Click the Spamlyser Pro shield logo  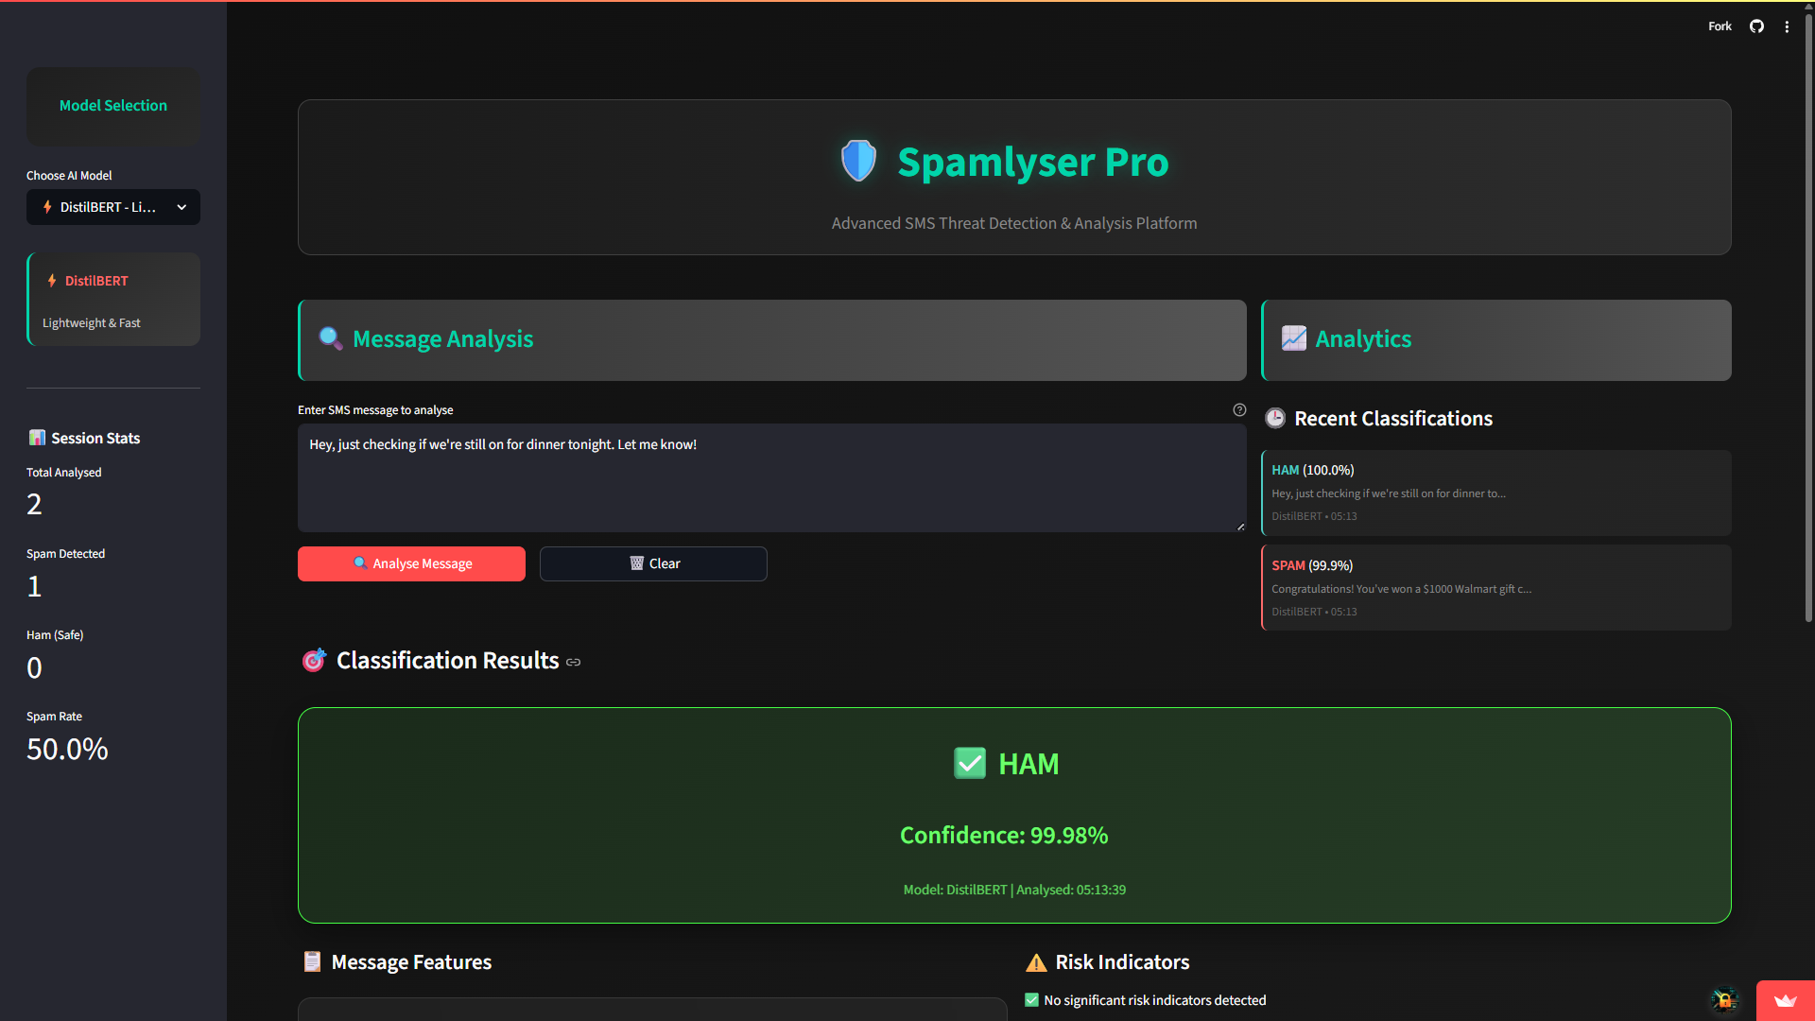(x=858, y=161)
